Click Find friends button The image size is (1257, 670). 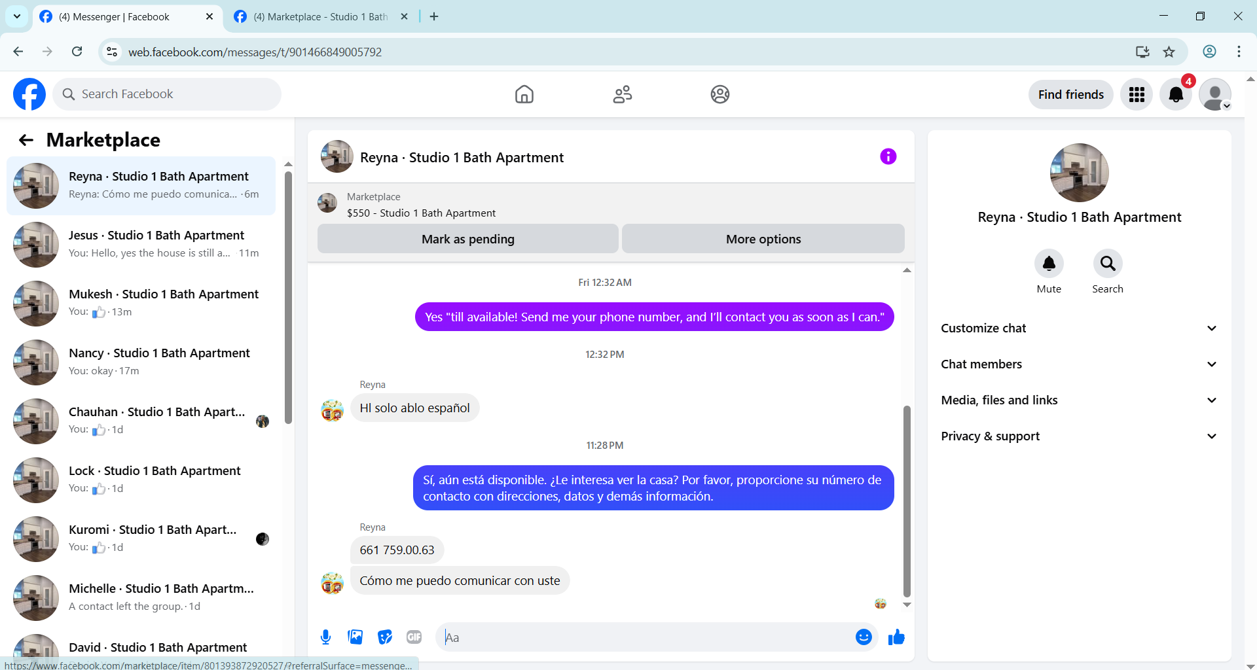1070,94
